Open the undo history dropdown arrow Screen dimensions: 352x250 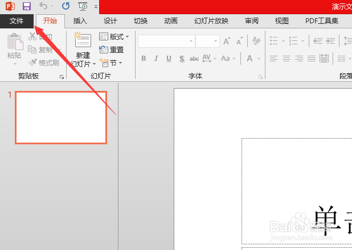[x=52, y=6]
